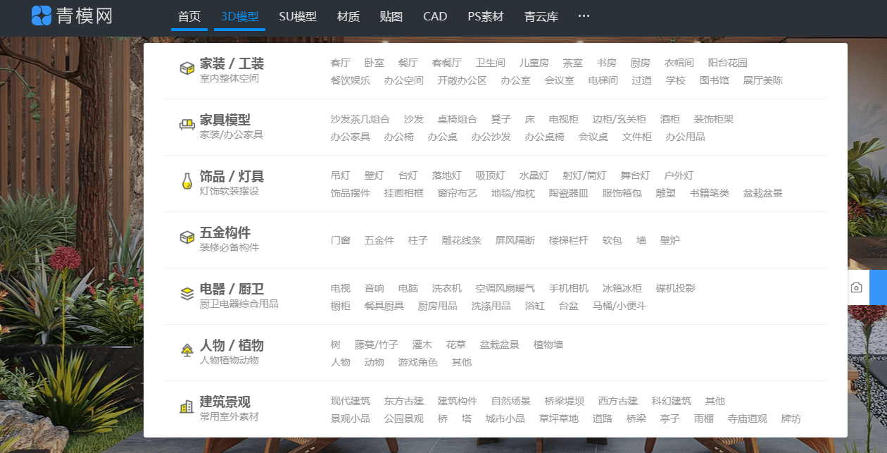Go to the 材质 section
Viewport: 887px width, 453px height.
coord(348,17)
